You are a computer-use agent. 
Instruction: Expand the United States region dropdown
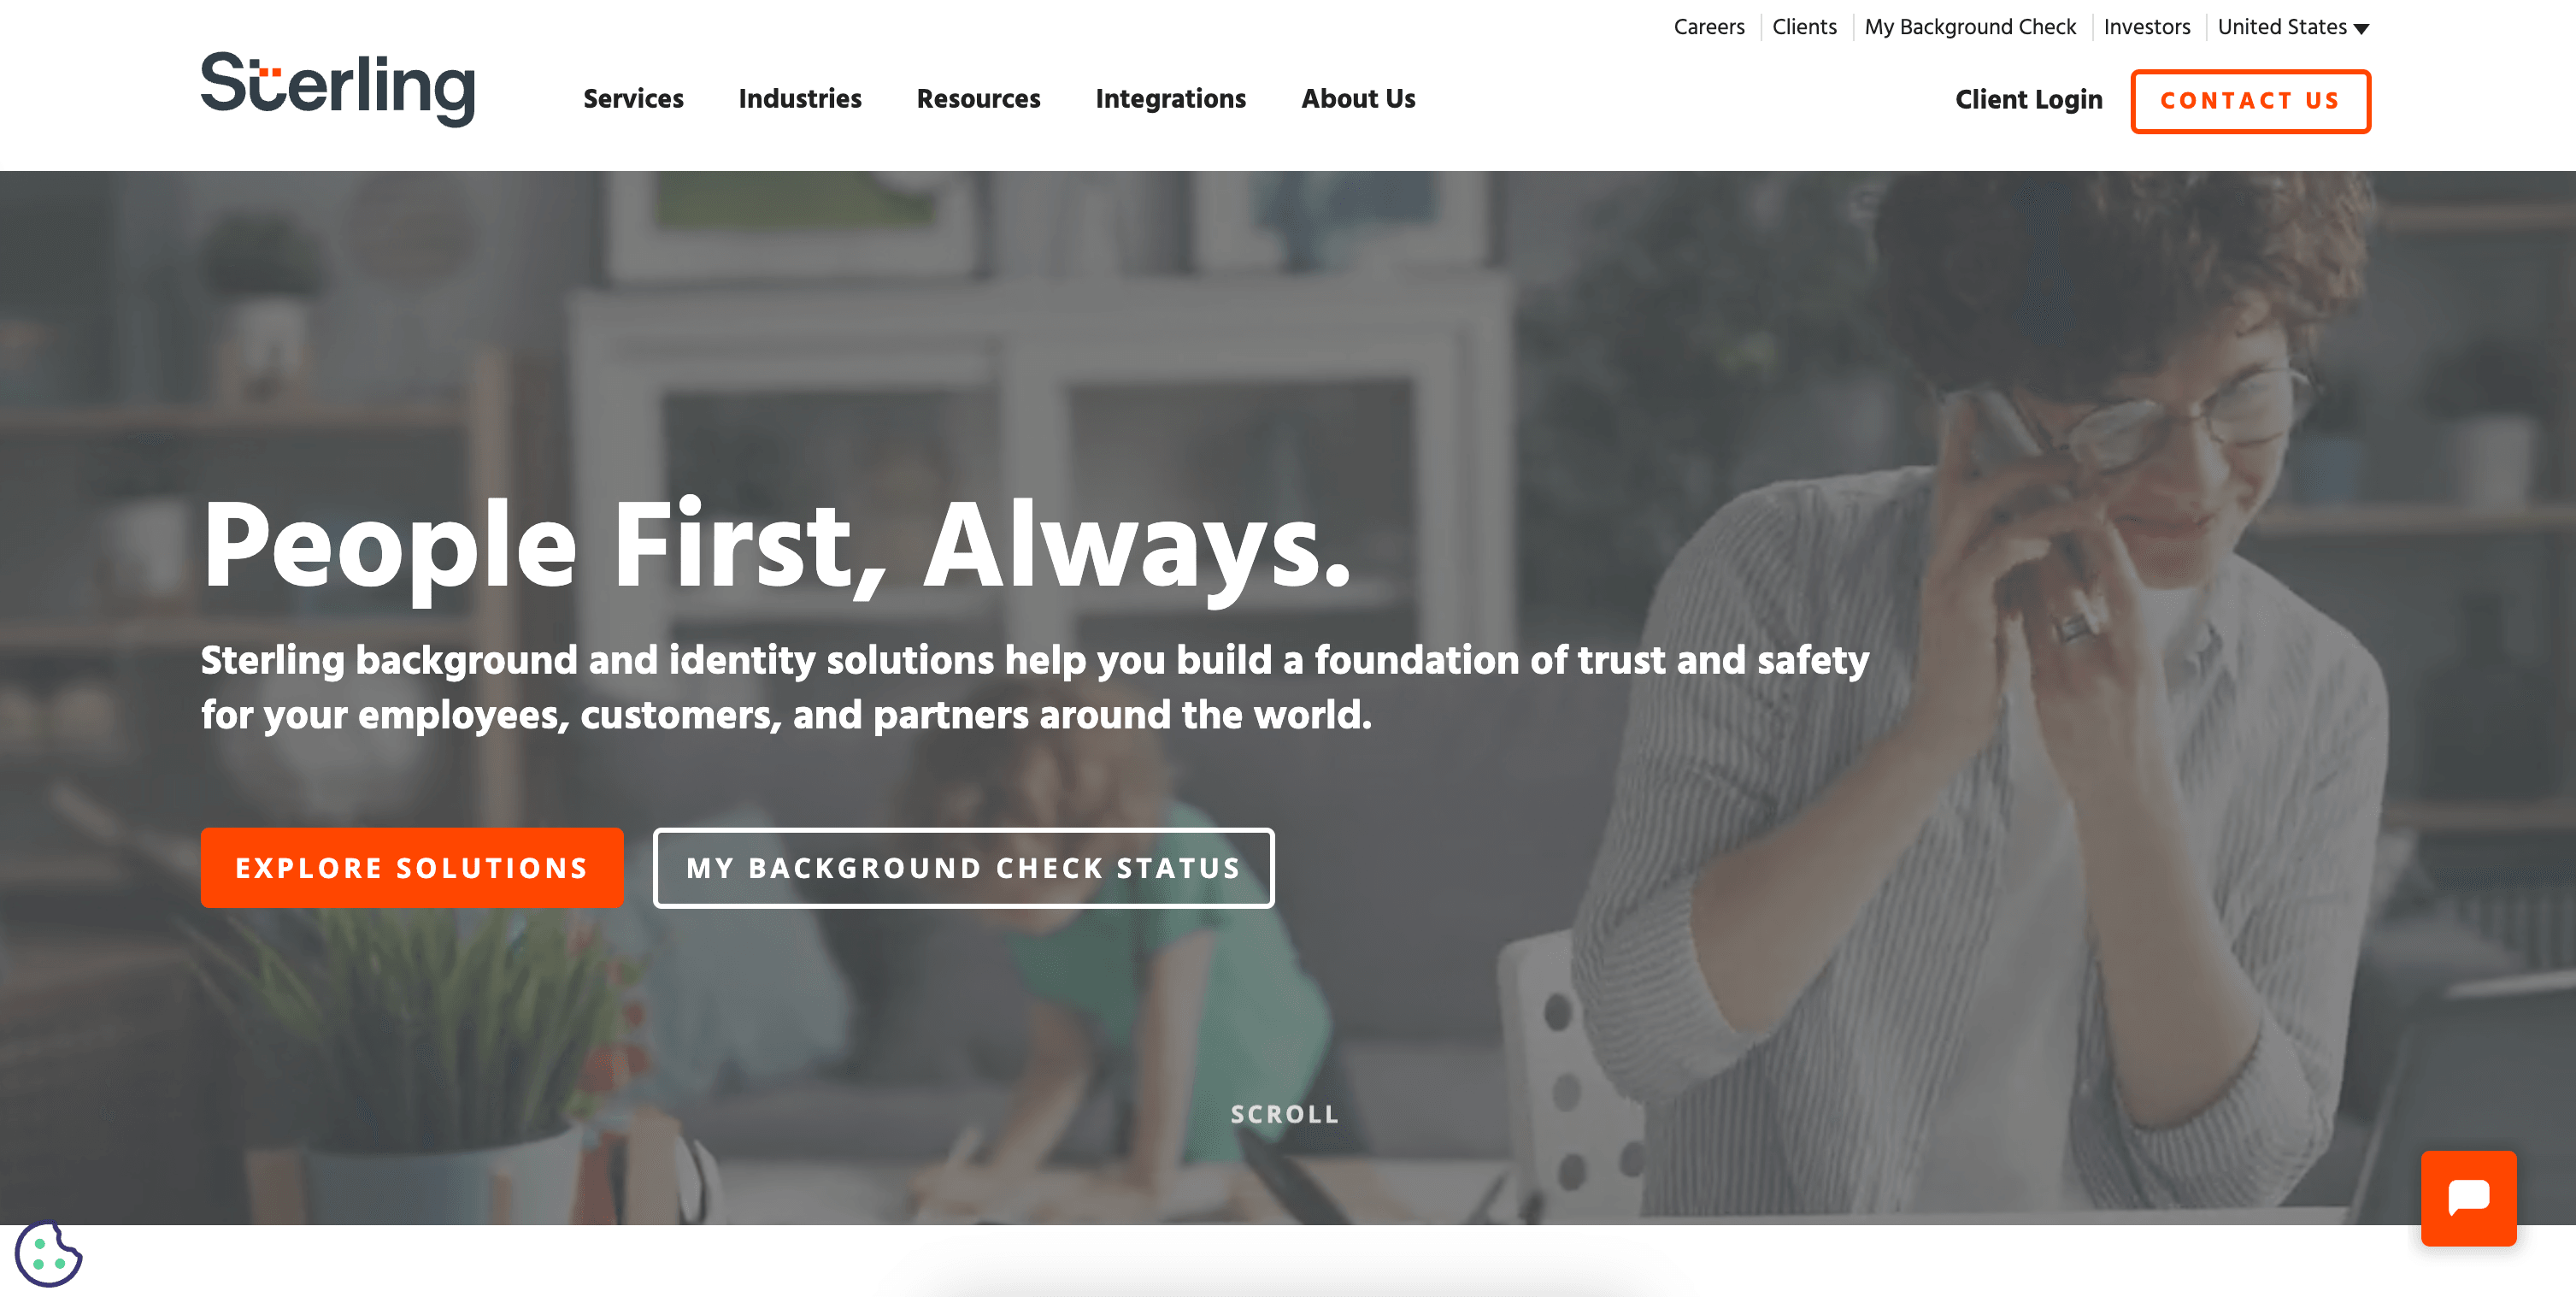coord(2293,27)
